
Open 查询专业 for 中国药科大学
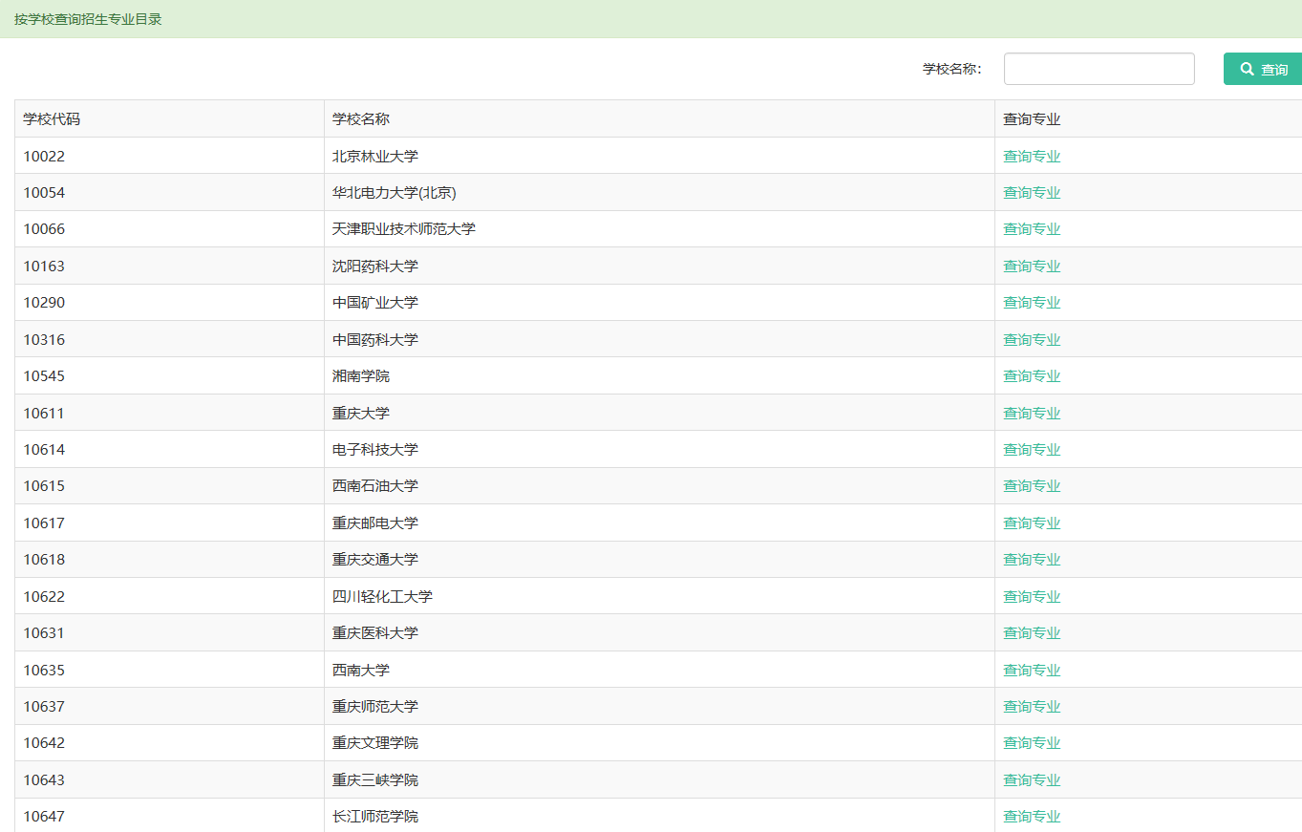point(1032,339)
